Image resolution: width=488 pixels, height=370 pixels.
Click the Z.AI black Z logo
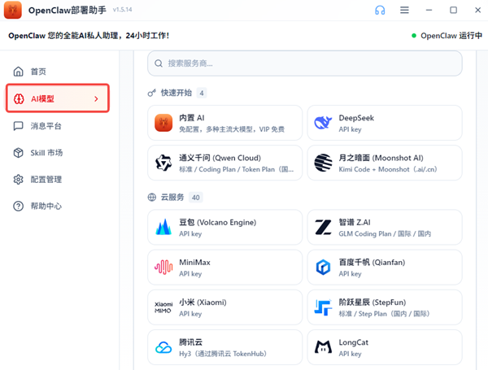pyautogui.click(x=323, y=227)
